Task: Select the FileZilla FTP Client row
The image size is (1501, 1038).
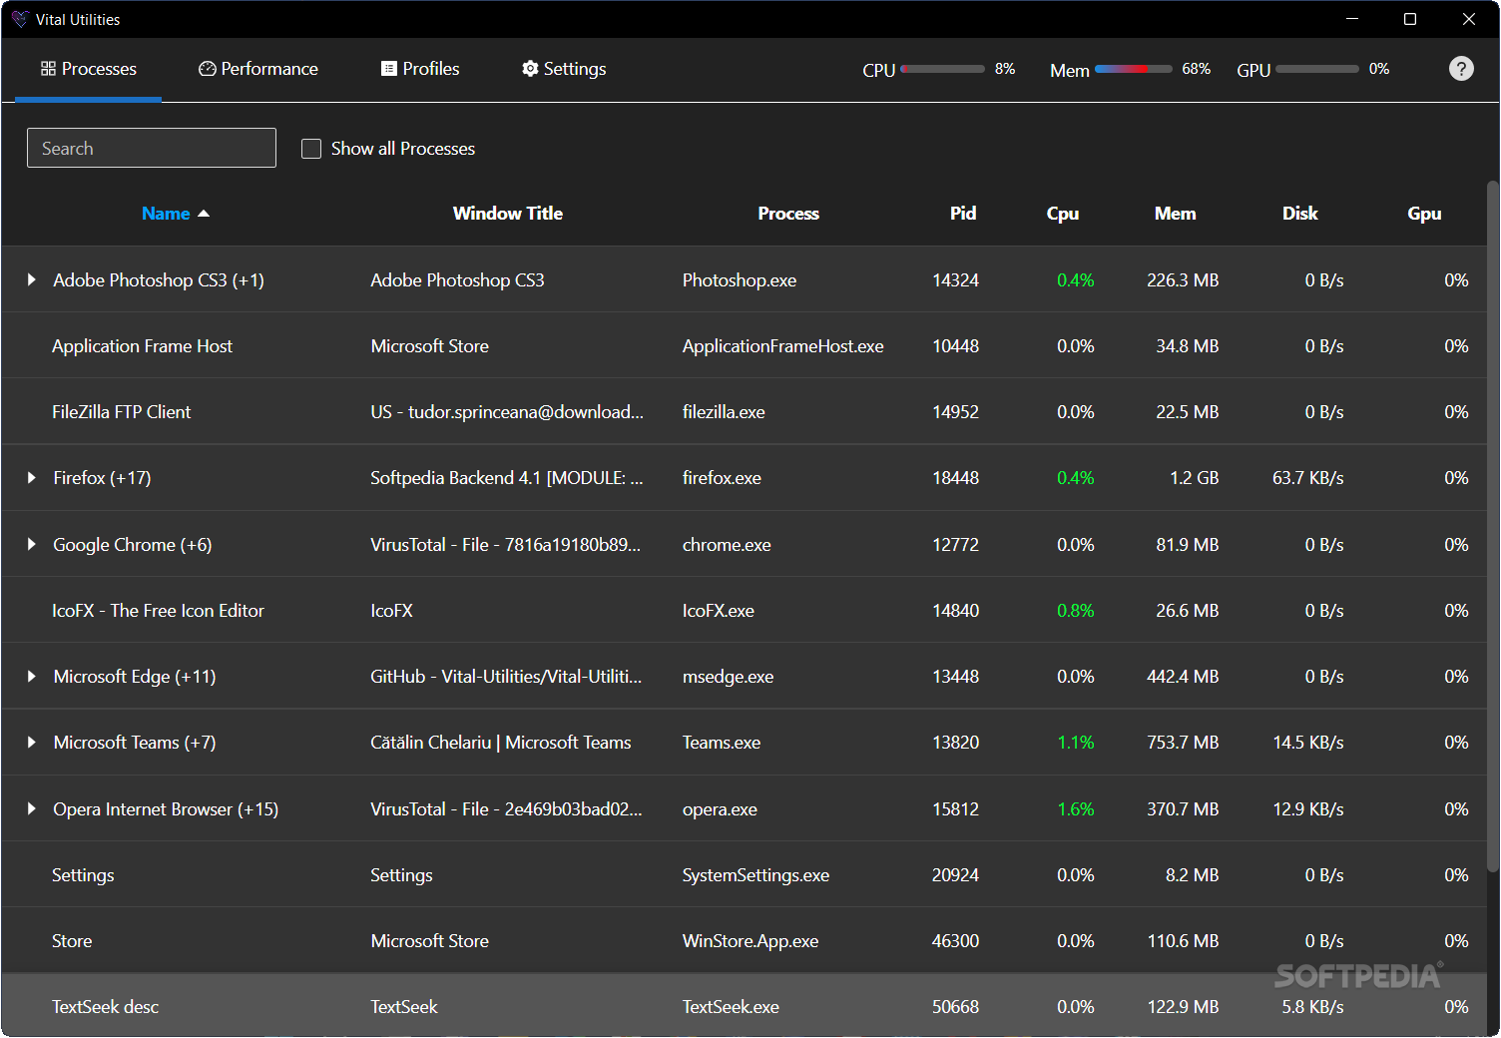Action: pos(745,412)
